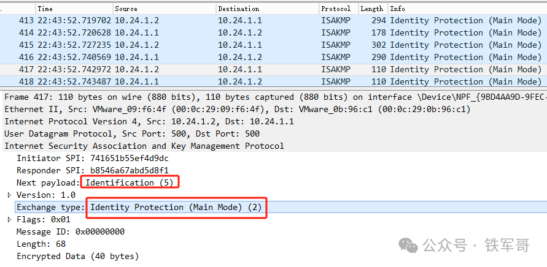Viewport: 547px width, 267px height.
Task: Sort by Info column header
Action: [x=467, y=9]
